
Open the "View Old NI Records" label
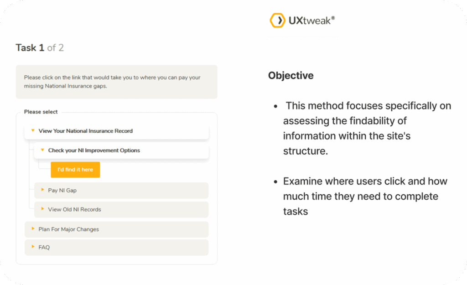tap(74, 210)
